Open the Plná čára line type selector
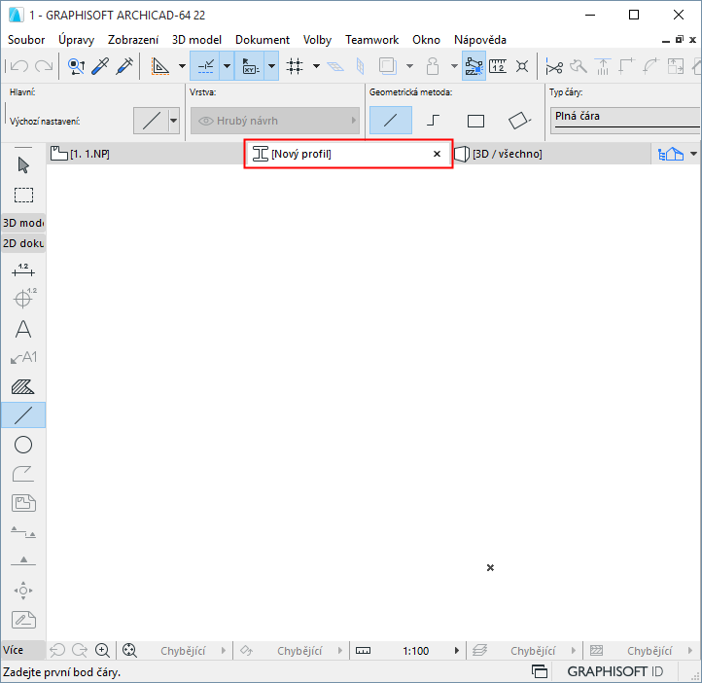The image size is (702, 683). [x=626, y=120]
